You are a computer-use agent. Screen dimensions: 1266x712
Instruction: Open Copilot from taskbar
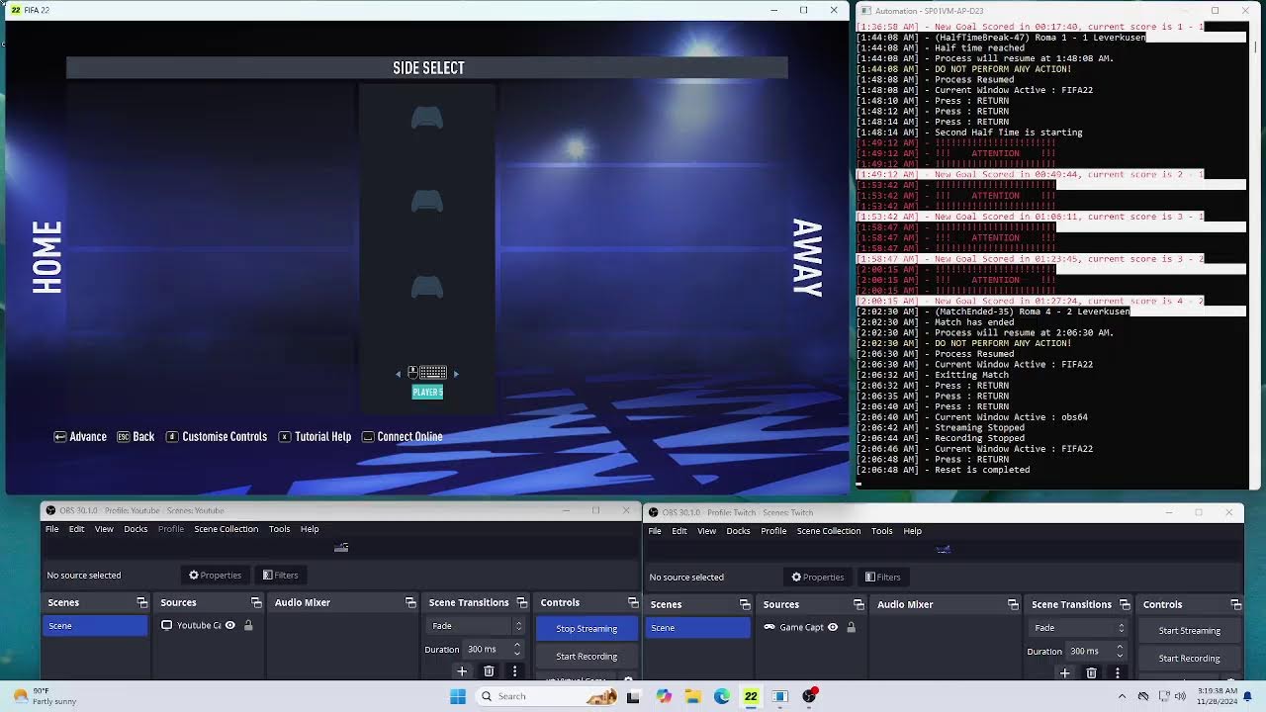[x=663, y=696]
